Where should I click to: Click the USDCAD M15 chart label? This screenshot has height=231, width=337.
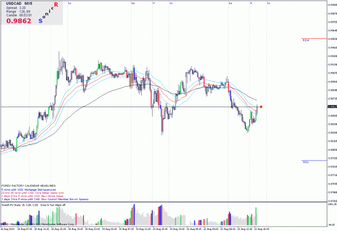tap(19, 4)
